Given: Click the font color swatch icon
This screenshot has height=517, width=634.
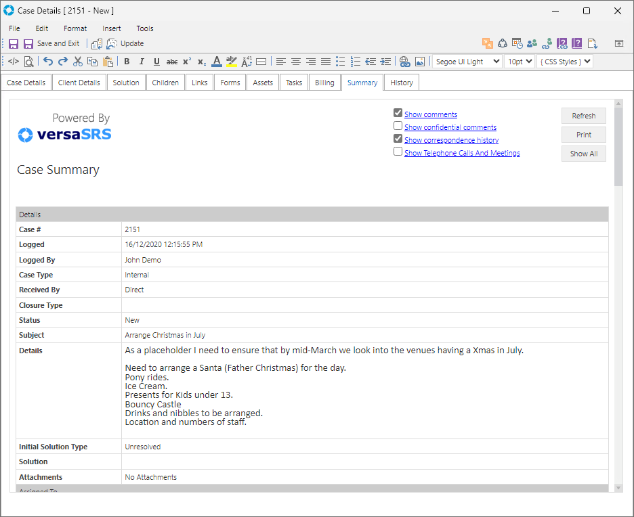Looking at the screenshot, I should (x=216, y=62).
